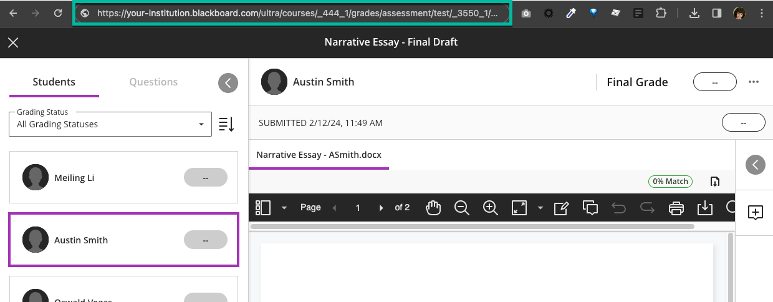Download the original submission file

click(x=715, y=182)
